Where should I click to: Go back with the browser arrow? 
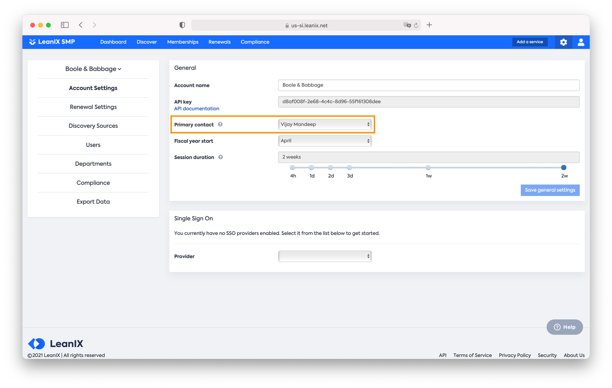(81, 25)
